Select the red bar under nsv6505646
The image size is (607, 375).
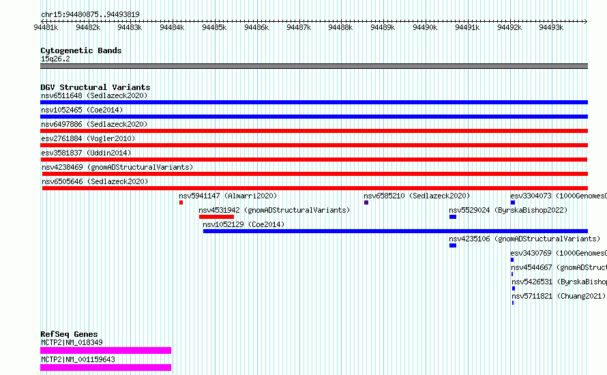coord(315,188)
